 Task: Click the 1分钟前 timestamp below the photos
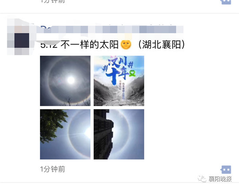pyautogui.click(x=53, y=169)
